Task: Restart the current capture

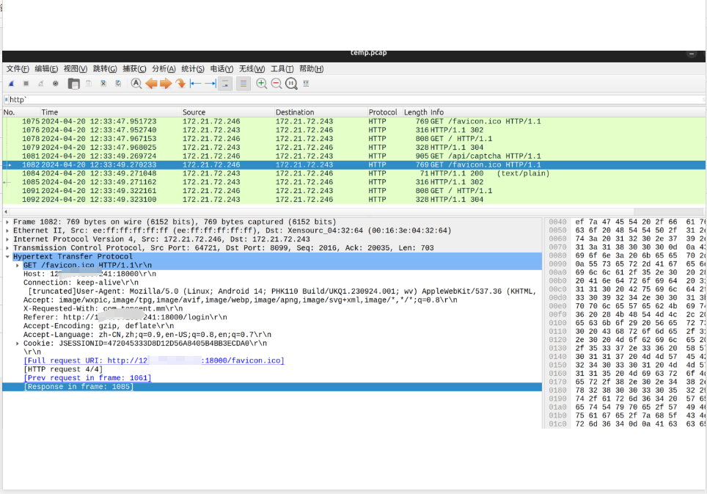Action: pyautogui.click(x=40, y=84)
